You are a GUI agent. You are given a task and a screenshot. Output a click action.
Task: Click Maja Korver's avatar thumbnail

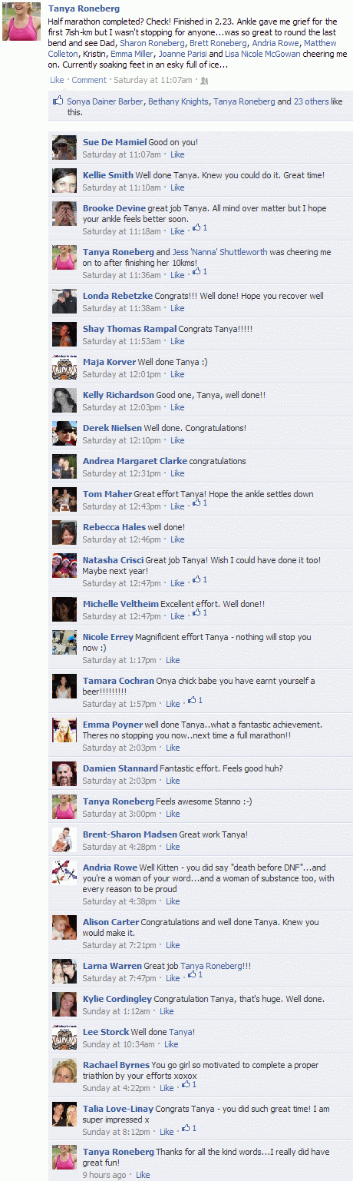point(64,367)
